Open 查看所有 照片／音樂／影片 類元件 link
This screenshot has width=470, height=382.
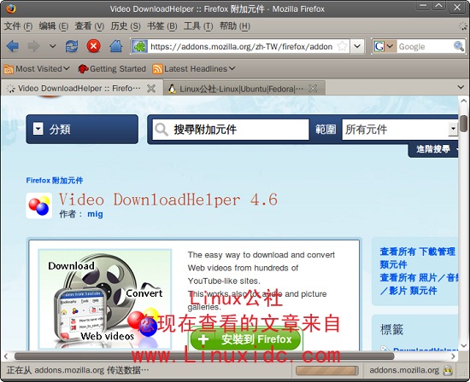click(419, 284)
